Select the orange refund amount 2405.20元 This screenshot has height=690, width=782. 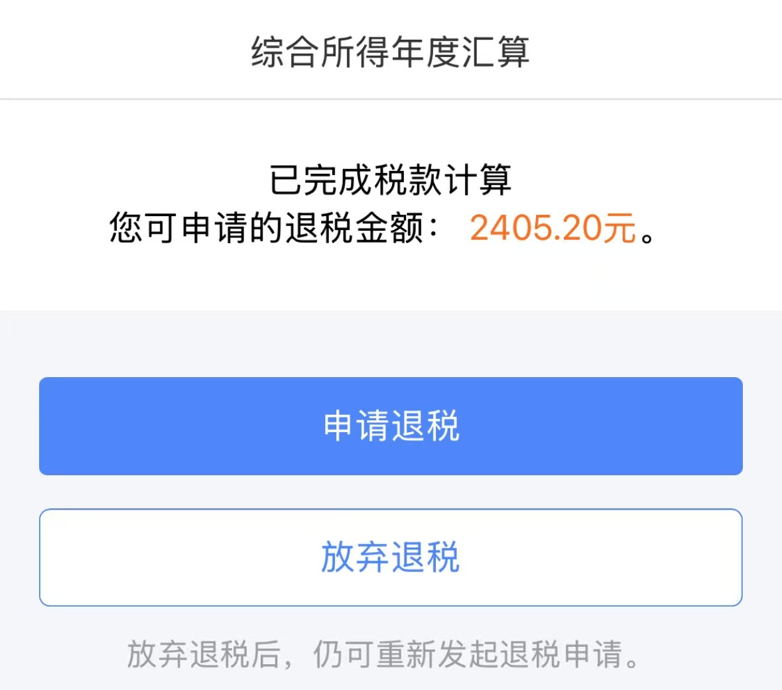[x=553, y=228]
